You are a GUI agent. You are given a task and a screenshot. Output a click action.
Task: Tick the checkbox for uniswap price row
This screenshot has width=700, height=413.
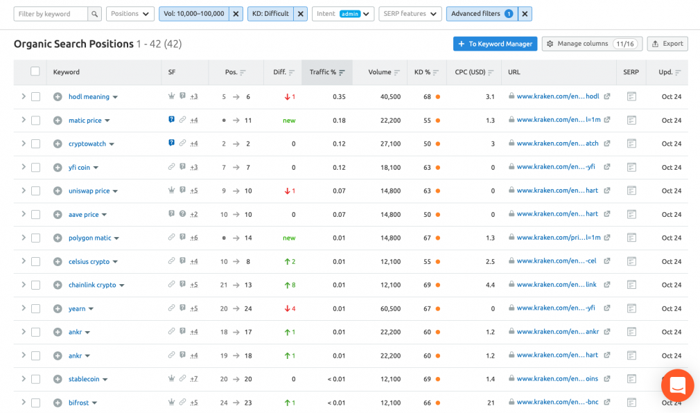point(35,191)
